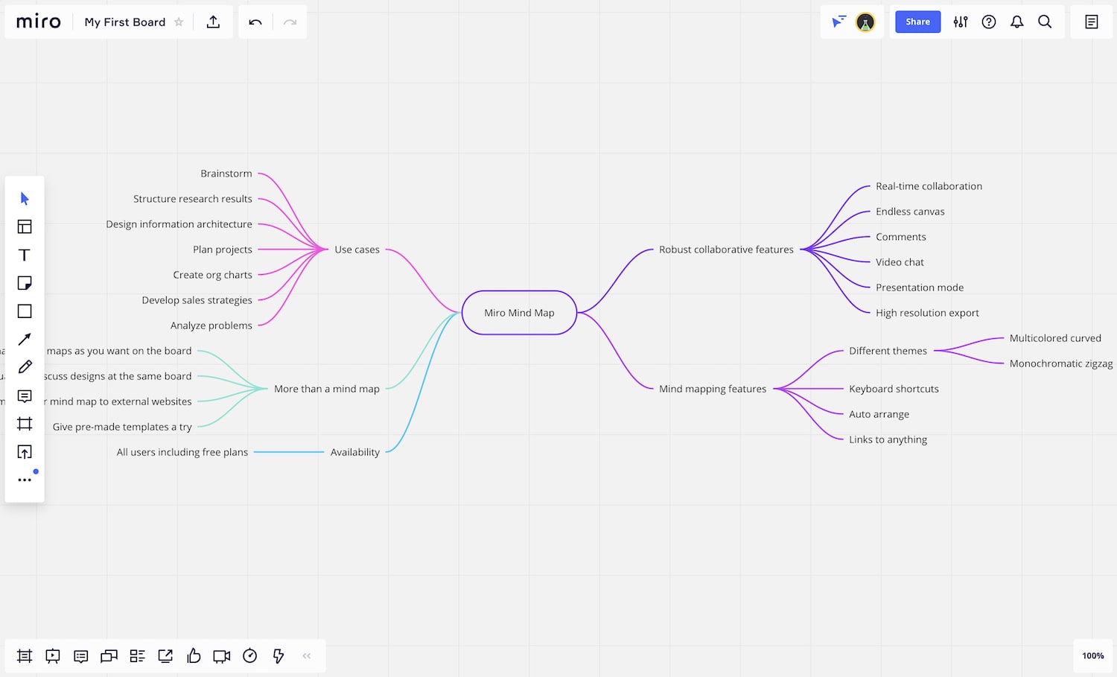1117x677 pixels.
Task: Open the Upload tool in left toolbar
Action: pos(25,452)
